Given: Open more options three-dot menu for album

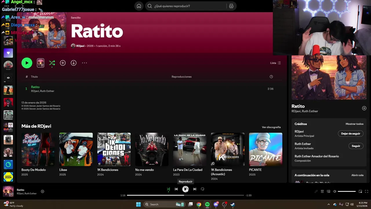Looking at the screenshot, I should pos(84,63).
